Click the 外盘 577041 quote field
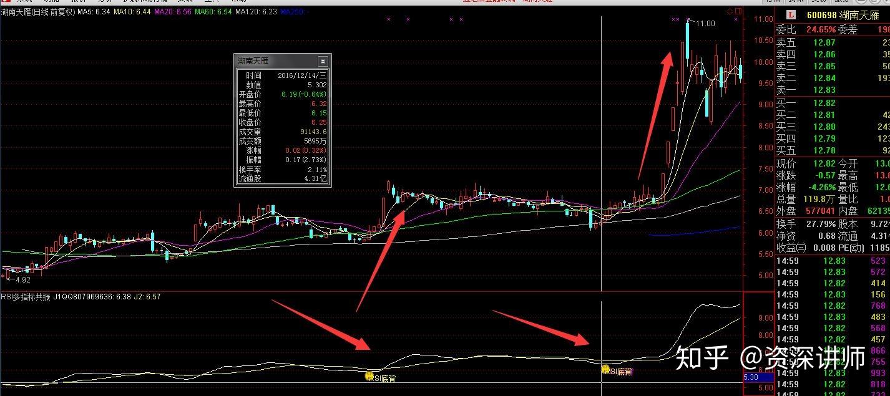The height and width of the screenshot is (396, 890). click(x=806, y=211)
